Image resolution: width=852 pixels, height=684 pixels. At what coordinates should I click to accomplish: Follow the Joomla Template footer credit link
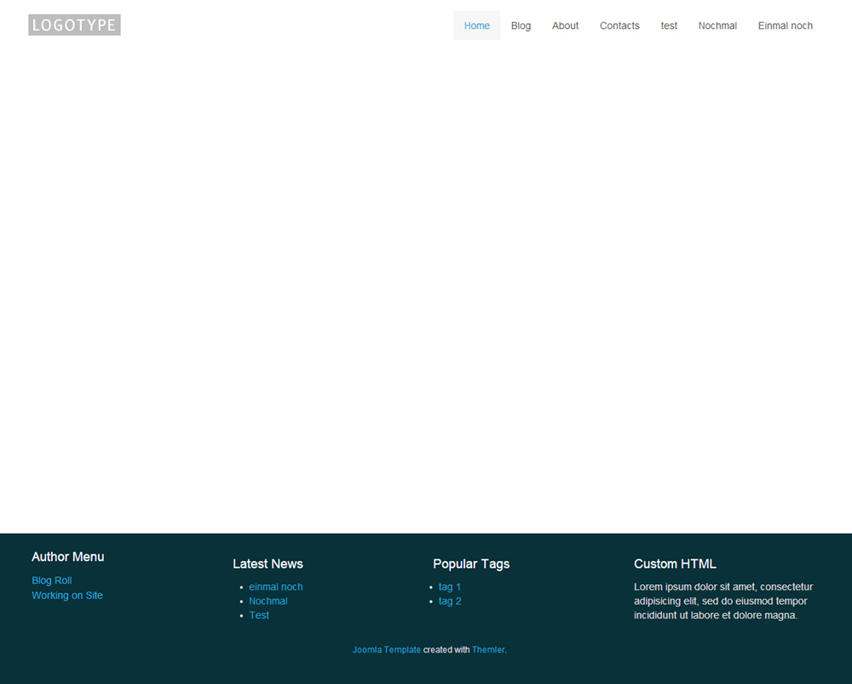(x=387, y=650)
